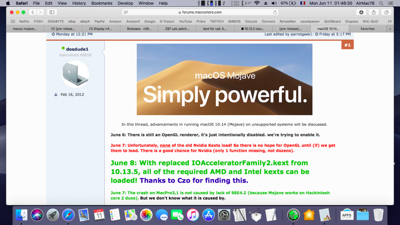Open the RehabMan bookmark

click(288, 22)
